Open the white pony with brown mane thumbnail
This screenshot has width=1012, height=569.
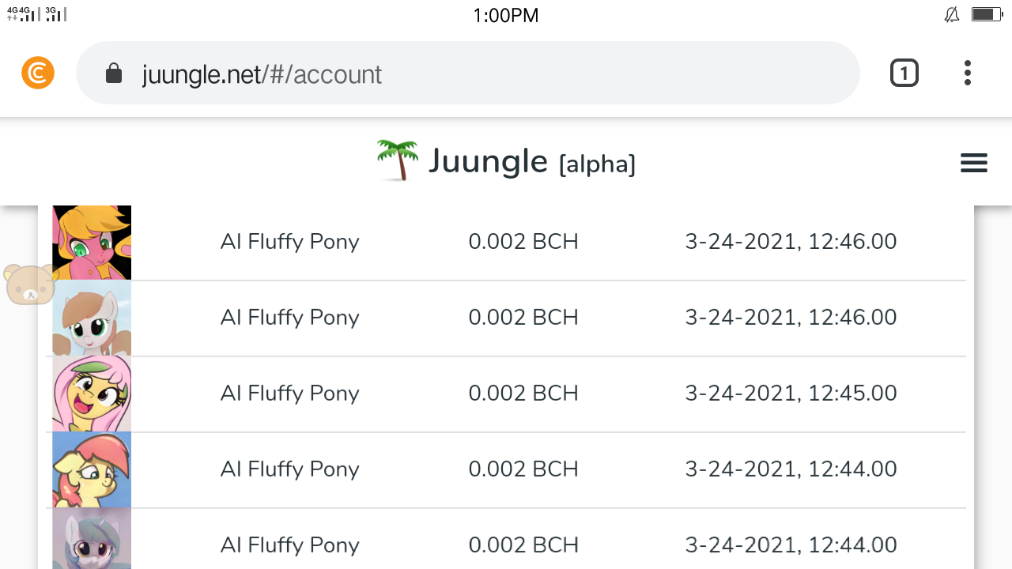(92, 318)
